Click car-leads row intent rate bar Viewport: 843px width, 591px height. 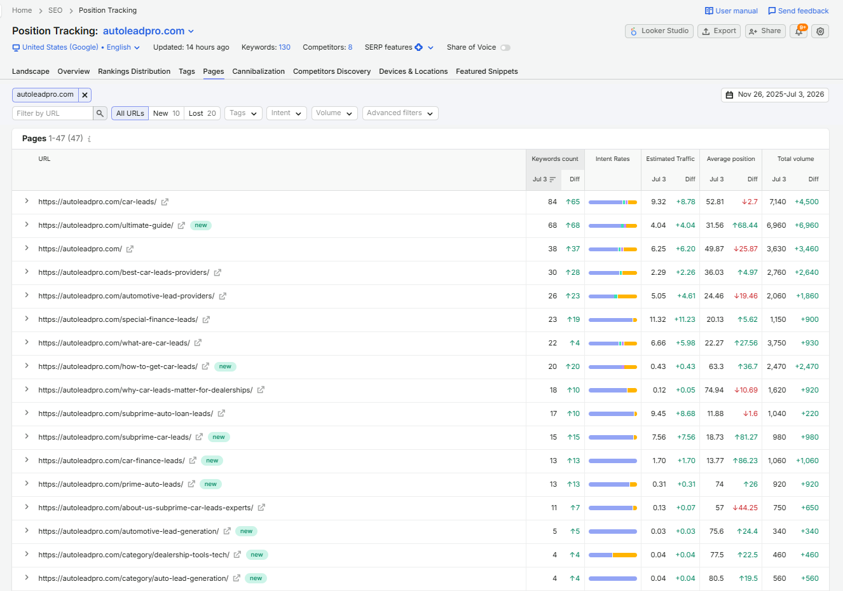point(613,202)
